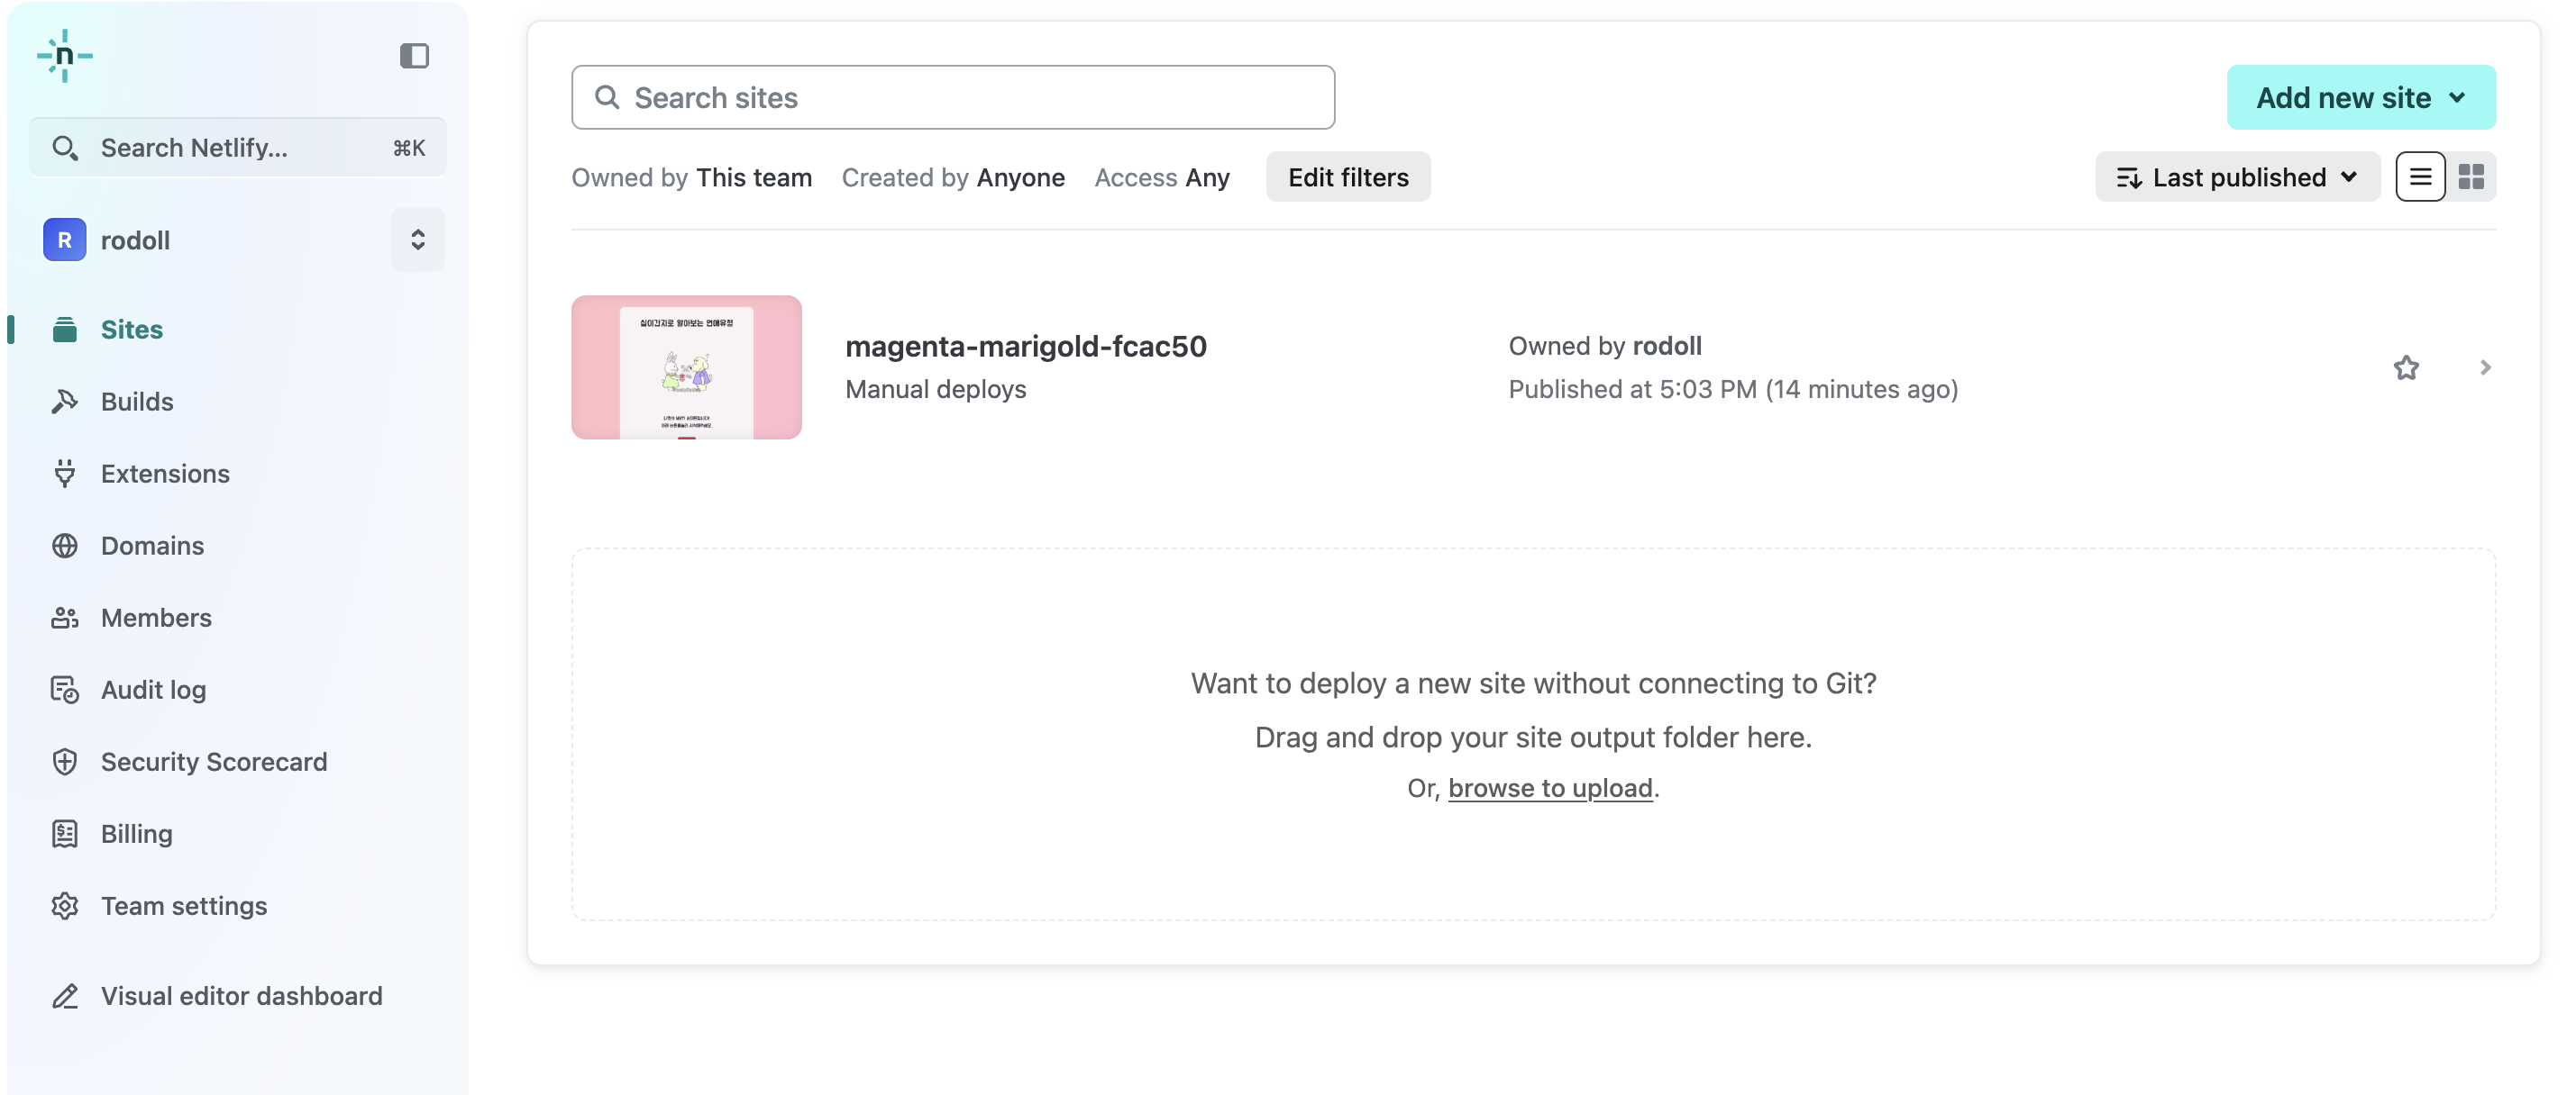Open the magenta-marigold-fcac50 site thumbnail
2576x1095 pixels.
[x=686, y=367]
